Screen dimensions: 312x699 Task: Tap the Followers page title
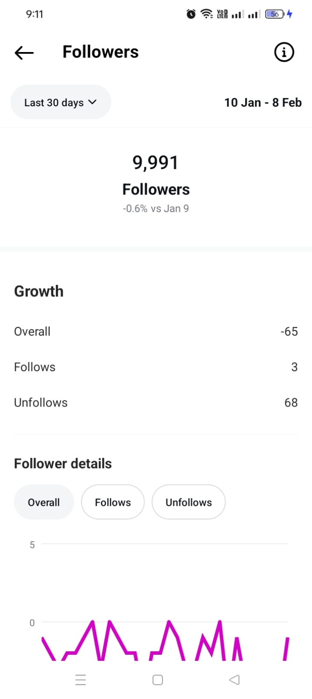(101, 52)
